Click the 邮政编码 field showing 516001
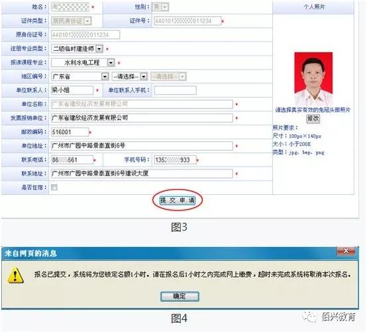 click(x=70, y=132)
